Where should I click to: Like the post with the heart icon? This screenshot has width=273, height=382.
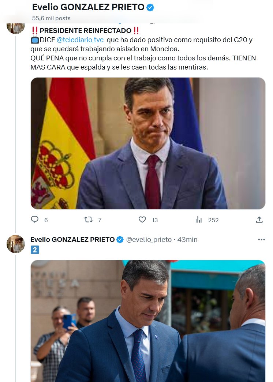[142, 220]
